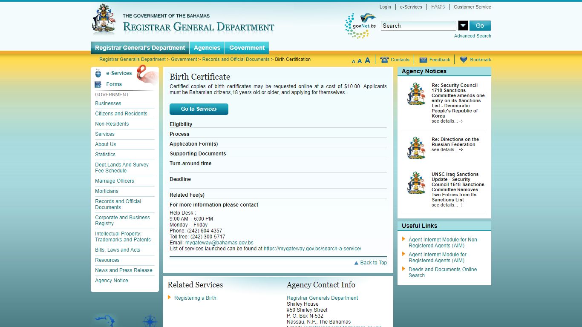
Task: Open Agency Notice sidebar item
Action: pyautogui.click(x=112, y=281)
